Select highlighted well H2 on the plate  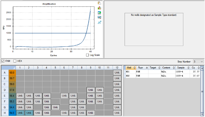(29, 113)
